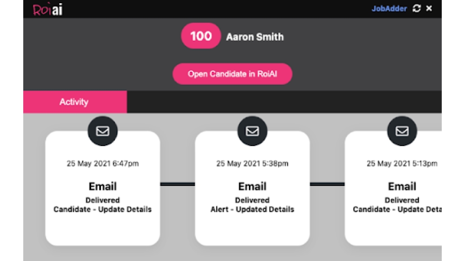Click the Email heading in the 5:13pm card
This screenshot has width=465, height=261.
pyautogui.click(x=402, y=186)
